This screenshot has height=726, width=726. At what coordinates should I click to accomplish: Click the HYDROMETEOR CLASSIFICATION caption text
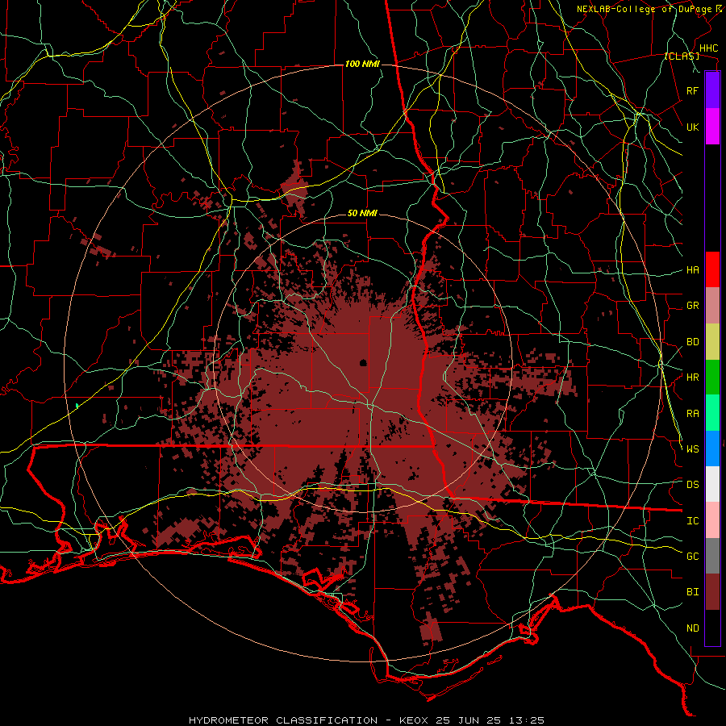(283, 720)
